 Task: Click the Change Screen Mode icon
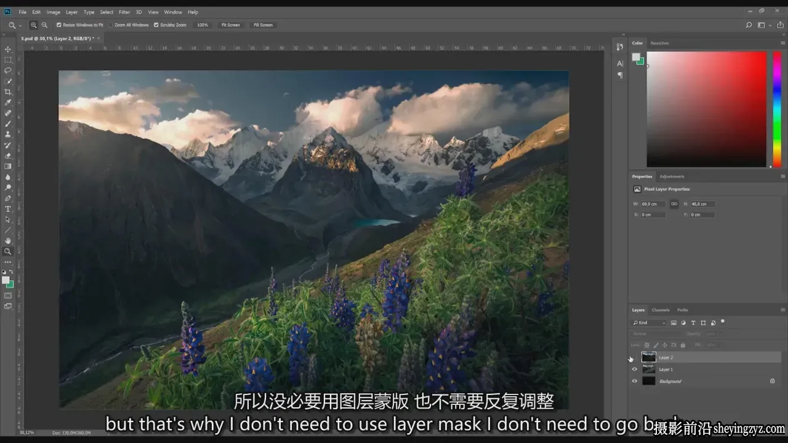tap(8, 306)
